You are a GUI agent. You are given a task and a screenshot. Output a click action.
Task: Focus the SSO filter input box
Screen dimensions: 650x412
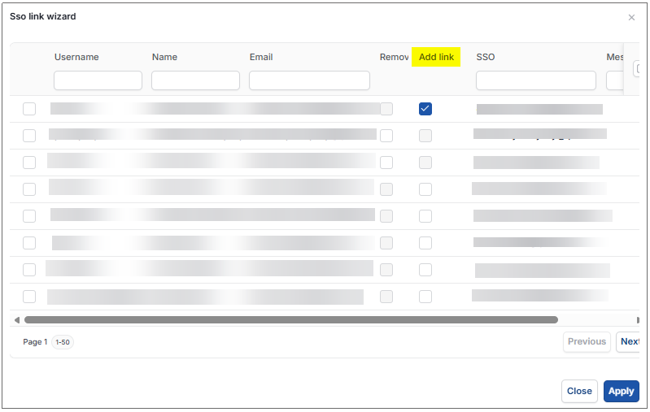tap(535, 80)
